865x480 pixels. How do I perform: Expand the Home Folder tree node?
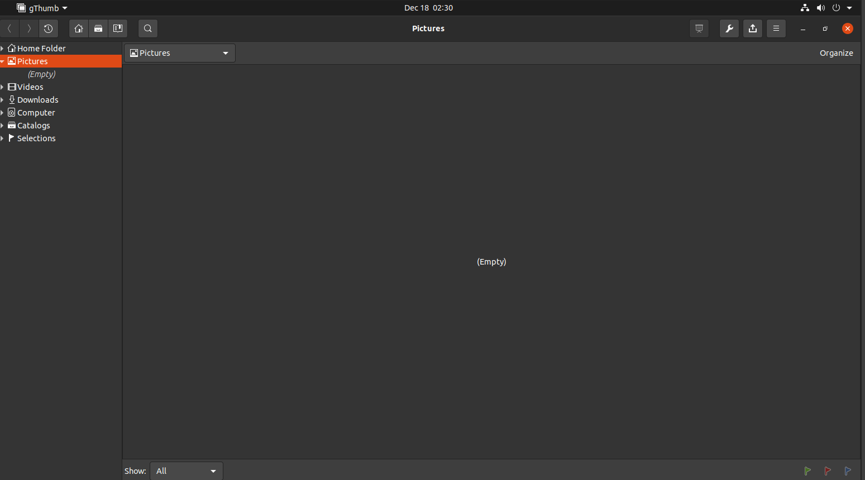point(2,49)
